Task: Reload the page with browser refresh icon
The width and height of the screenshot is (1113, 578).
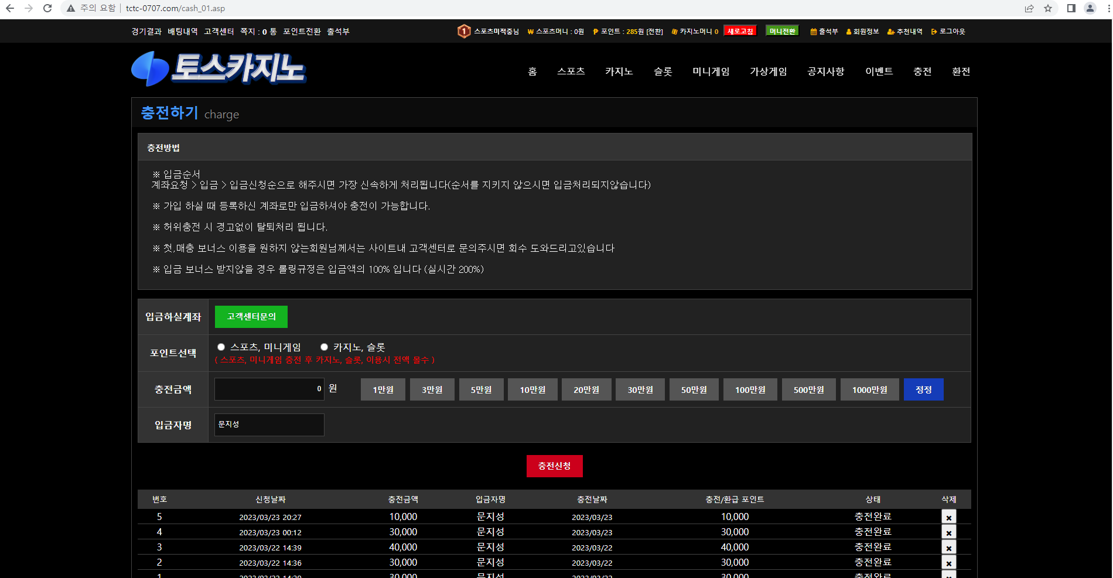Action: [47, 8]
